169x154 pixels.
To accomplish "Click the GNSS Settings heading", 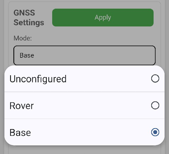I will tap(29, 18).
